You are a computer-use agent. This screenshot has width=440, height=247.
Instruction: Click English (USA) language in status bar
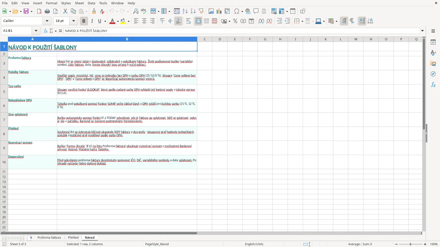tap(254, 244)
